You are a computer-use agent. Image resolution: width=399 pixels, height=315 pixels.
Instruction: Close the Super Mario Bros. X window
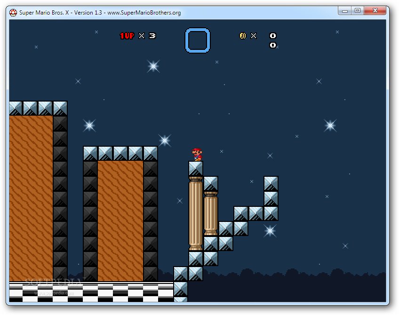pyautogui.click(x=375, y=11)
